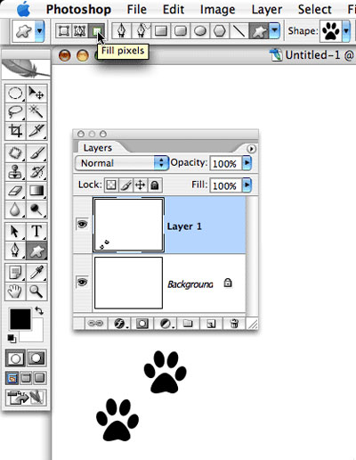
Task: Open the Normal blend mode dropdown
Action: [x=122, y=163]
